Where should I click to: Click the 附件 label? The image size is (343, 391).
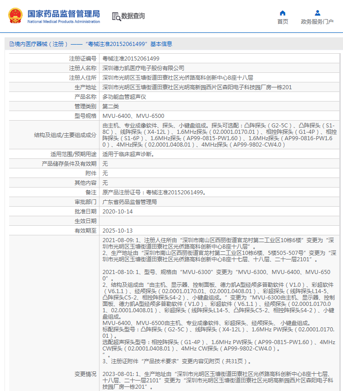coord(91,173)
